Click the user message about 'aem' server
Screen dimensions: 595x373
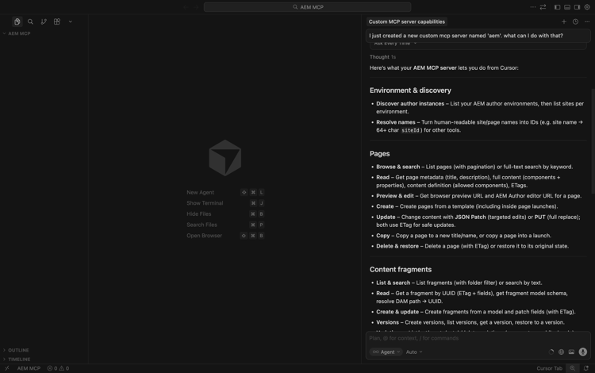[x=478, y=36]
